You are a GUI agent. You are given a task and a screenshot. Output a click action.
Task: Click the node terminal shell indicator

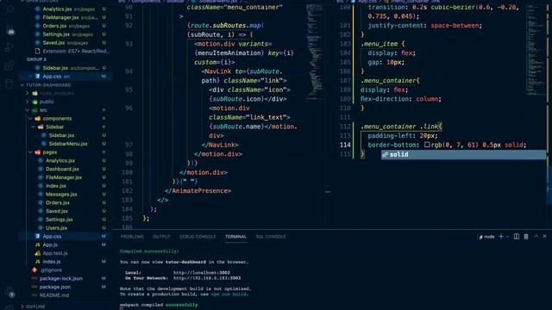point(486,237)
